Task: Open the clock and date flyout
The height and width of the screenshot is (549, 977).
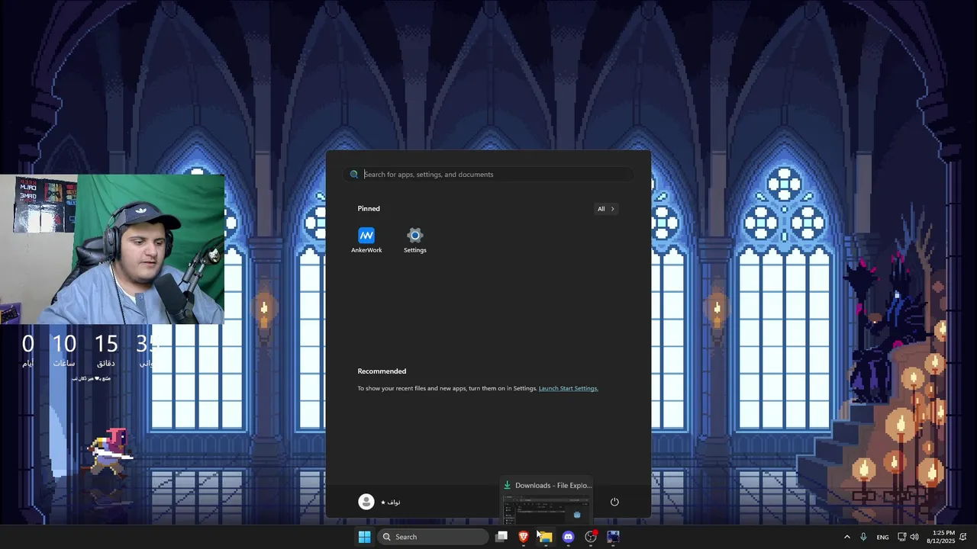Action: tap(943, 537)
